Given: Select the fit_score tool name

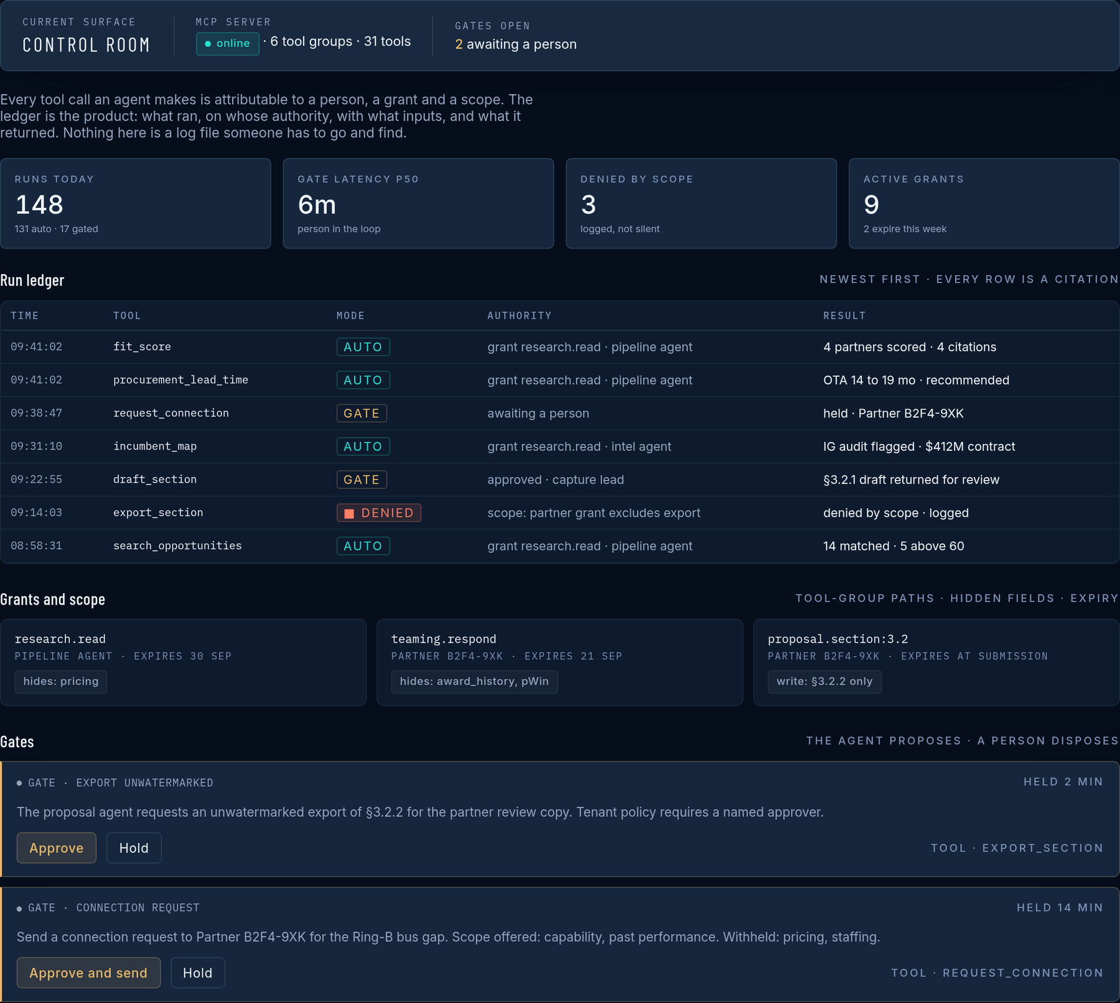Looking at the screenshot, I should coord(142,347).
